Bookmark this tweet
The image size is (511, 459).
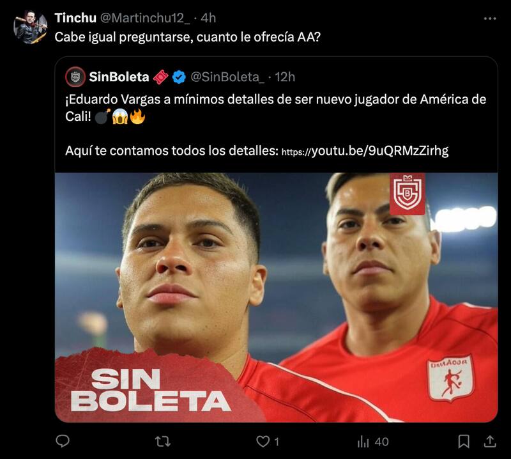[x=464, y=441]
